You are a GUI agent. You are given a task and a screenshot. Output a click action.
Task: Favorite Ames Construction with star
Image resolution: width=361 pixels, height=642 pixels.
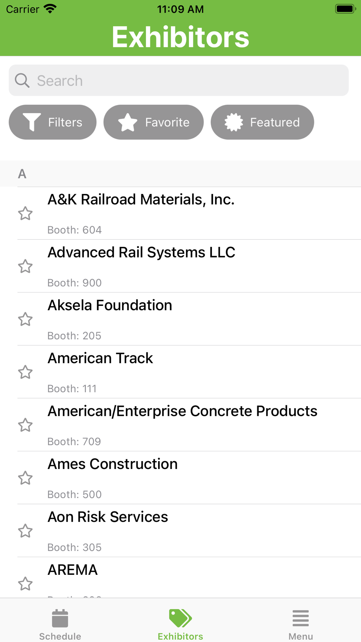point(25,478)
